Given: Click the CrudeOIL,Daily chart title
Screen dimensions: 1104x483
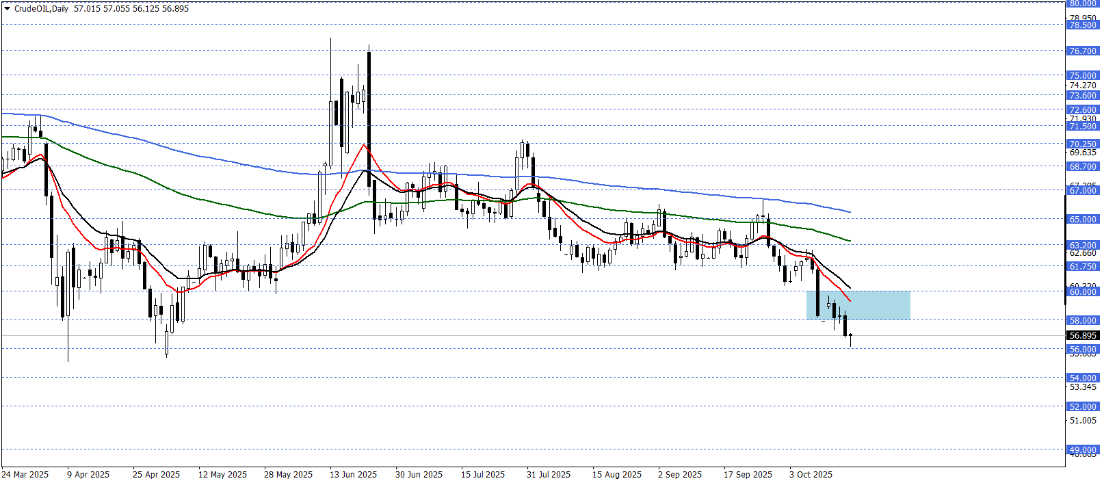Looking at the screenshot, I should [41, 9].
